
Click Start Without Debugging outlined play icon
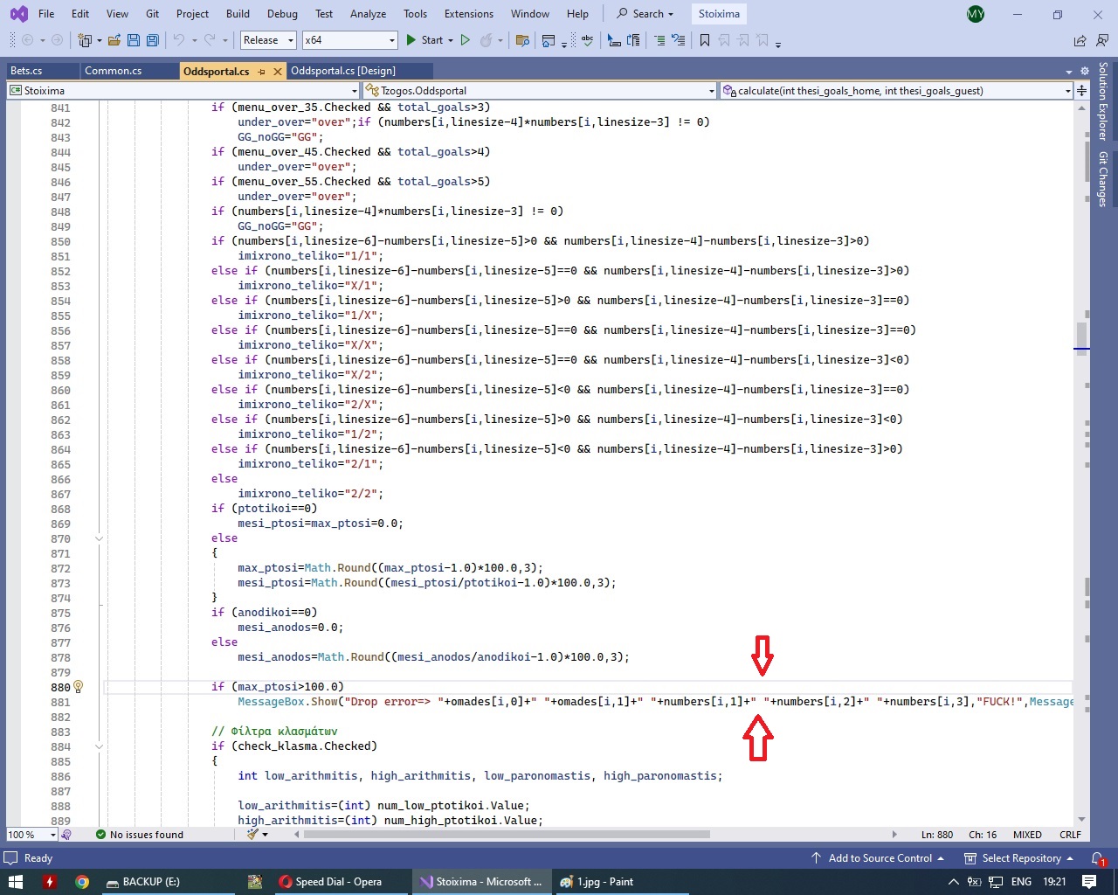[466, 40]
